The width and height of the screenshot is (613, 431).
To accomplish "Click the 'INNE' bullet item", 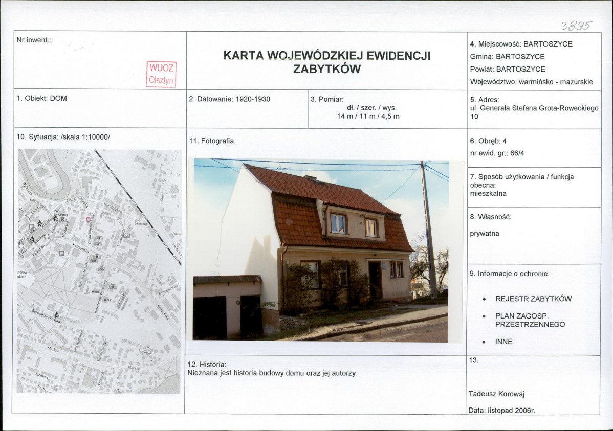I will [503, 342].
